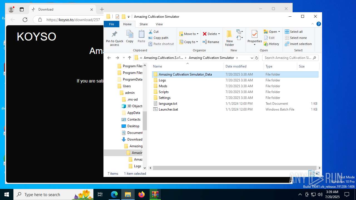The height and width of the screenshot is (200, 356).
Task: Select the Launcher.bat file
Action: point(168,109)
